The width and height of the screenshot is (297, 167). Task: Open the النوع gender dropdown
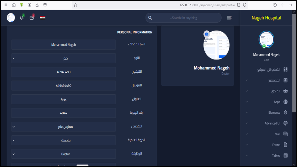[x=64, y=58]
